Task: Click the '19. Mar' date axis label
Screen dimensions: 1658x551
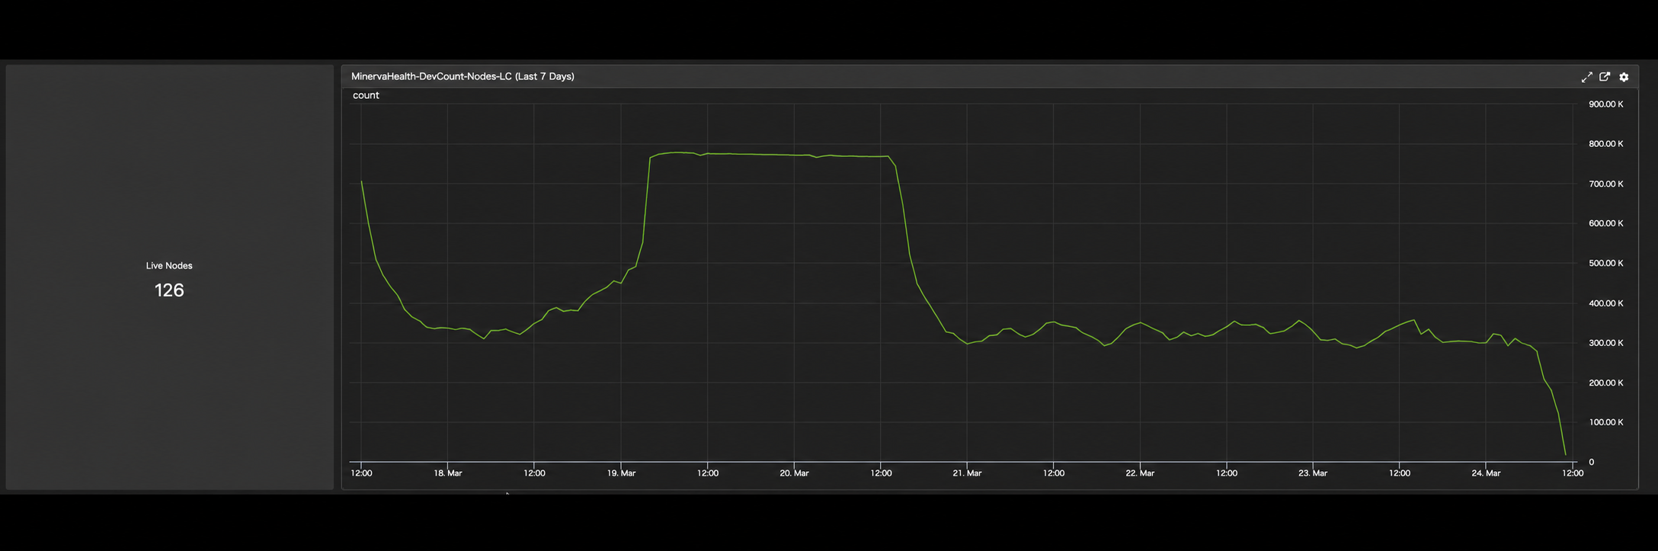Action: (621, 473)
